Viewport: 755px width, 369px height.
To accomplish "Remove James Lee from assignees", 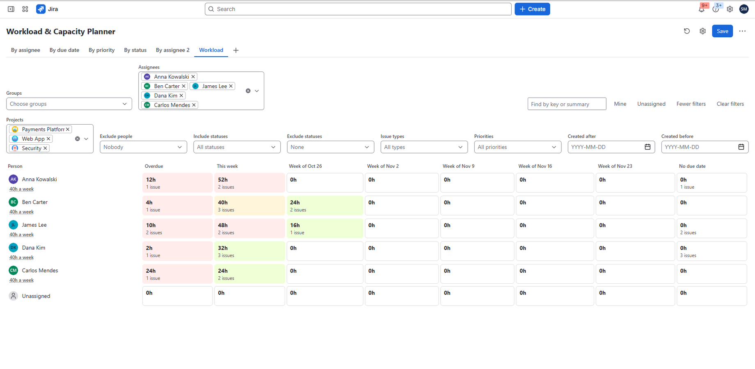I will (231, 86).
